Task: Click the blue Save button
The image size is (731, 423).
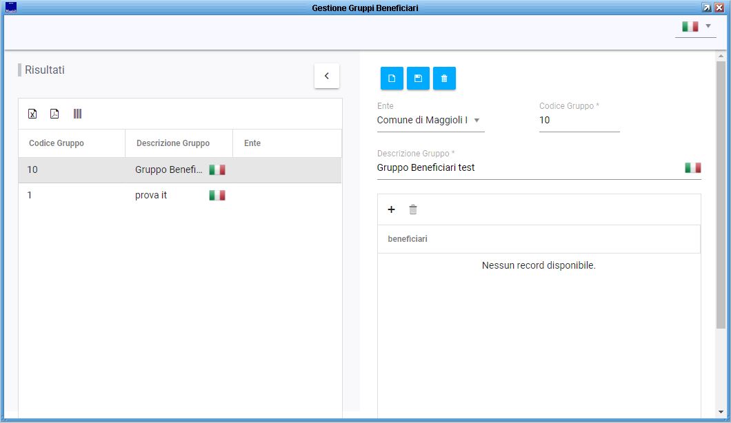Action: pos(418,79)
